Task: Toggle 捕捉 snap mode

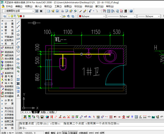Action: pos(47,132)
